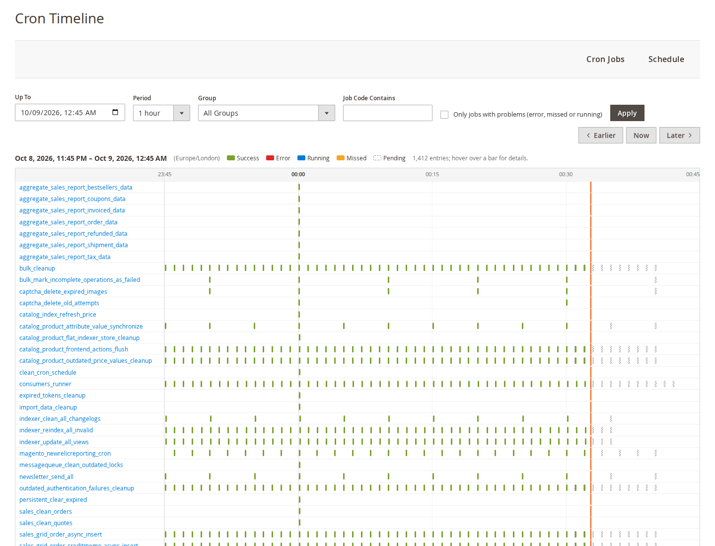
Task: Open sales_grid_order_async_insert job link
Action: point(61,534)
